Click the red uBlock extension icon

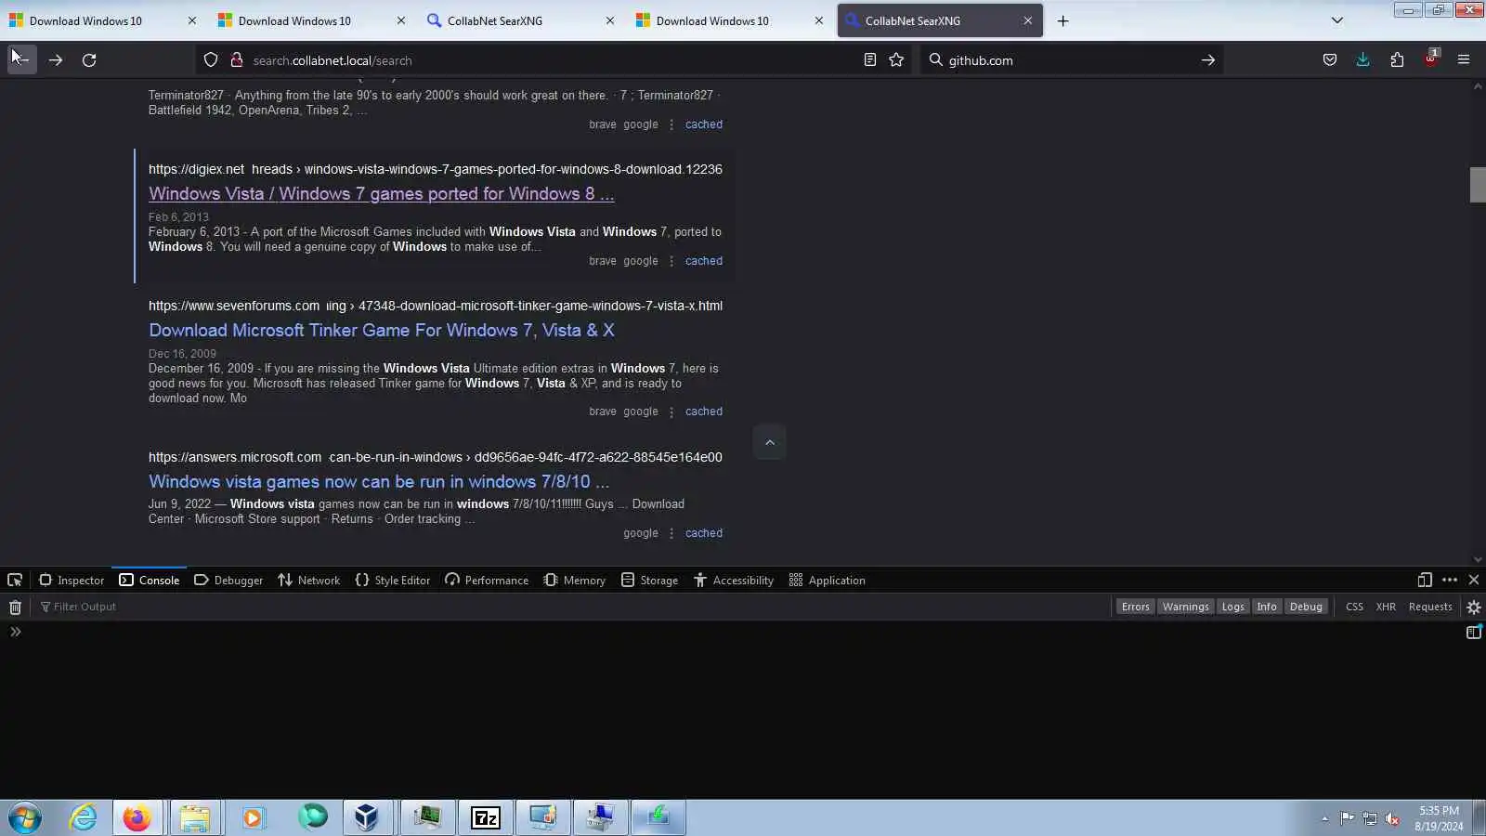1430,60
